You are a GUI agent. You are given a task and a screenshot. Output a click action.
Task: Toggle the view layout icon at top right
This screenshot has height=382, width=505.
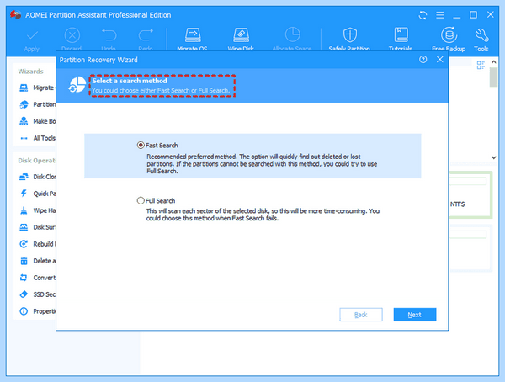481,66
